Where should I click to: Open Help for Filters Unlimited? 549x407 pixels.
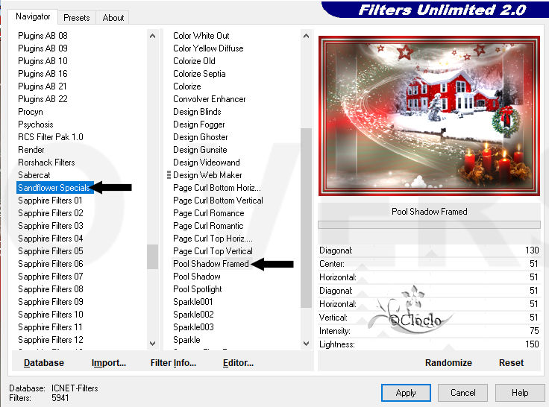click(520, 393)
